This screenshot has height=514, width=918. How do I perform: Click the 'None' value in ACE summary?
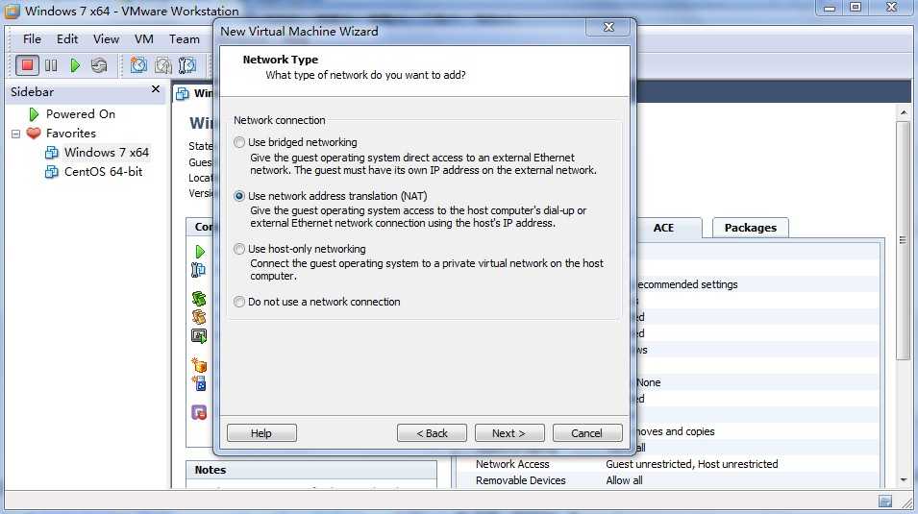coord(648,382)
